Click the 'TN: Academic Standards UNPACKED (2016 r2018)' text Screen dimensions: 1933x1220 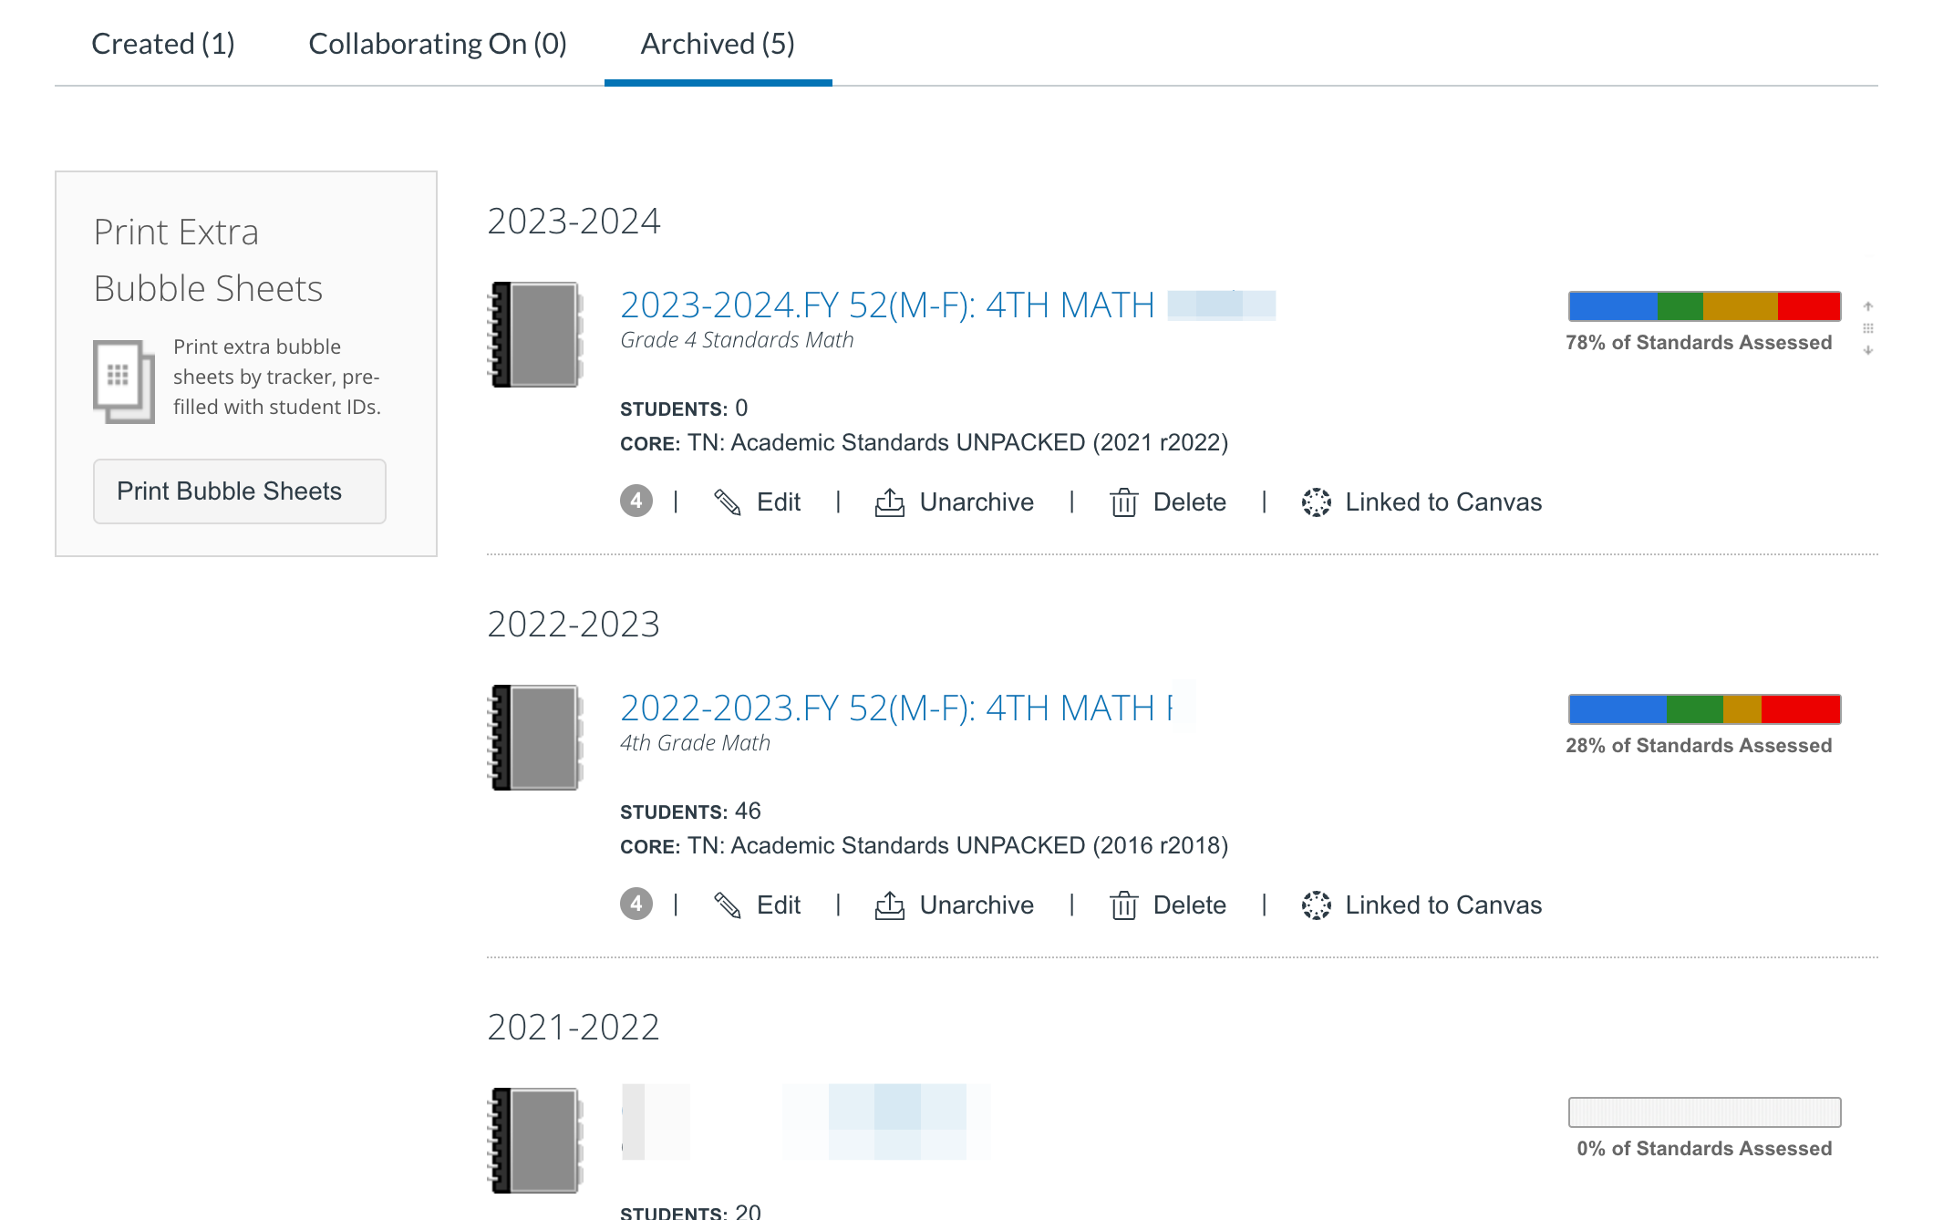pos(957,846)
